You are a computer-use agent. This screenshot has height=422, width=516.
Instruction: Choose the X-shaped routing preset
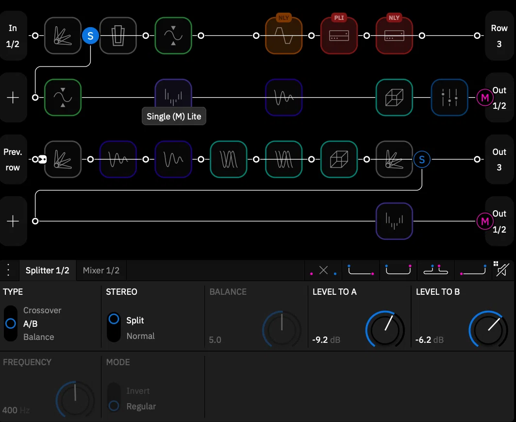pos(323,270)
